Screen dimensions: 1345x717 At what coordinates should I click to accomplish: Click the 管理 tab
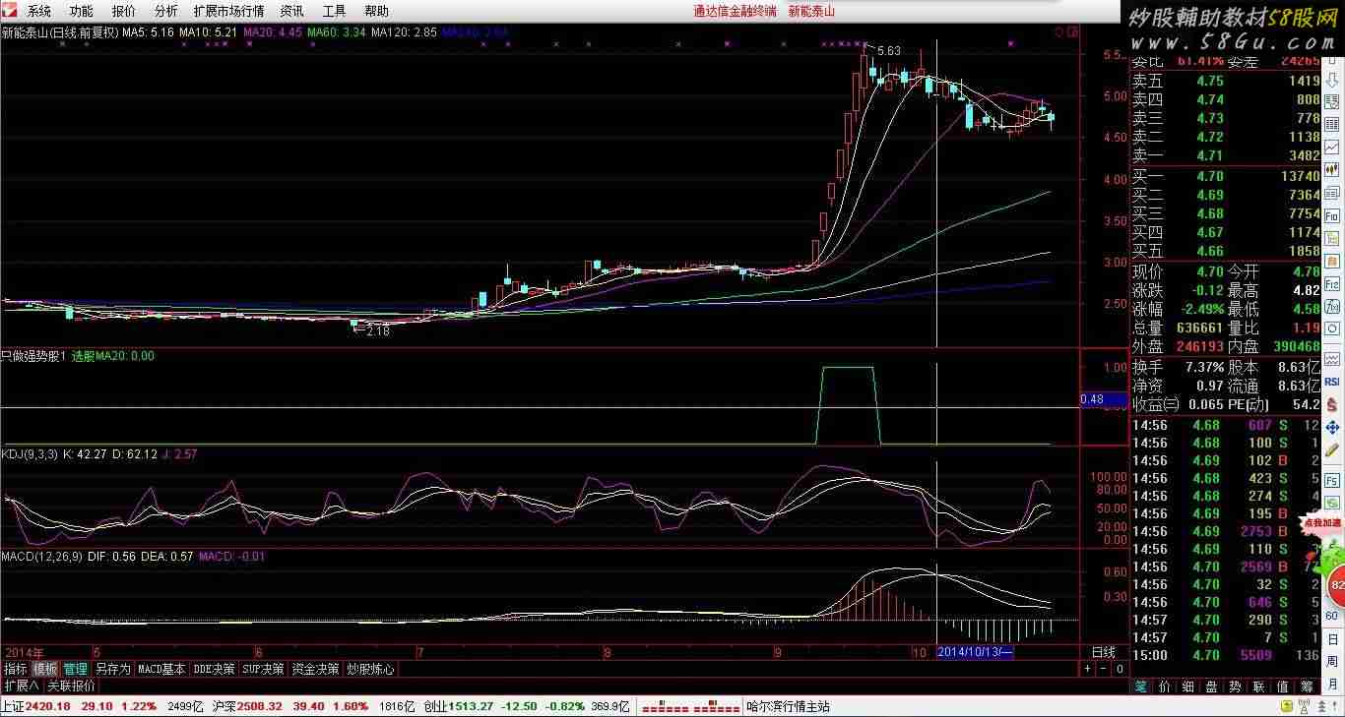point(76,669)
